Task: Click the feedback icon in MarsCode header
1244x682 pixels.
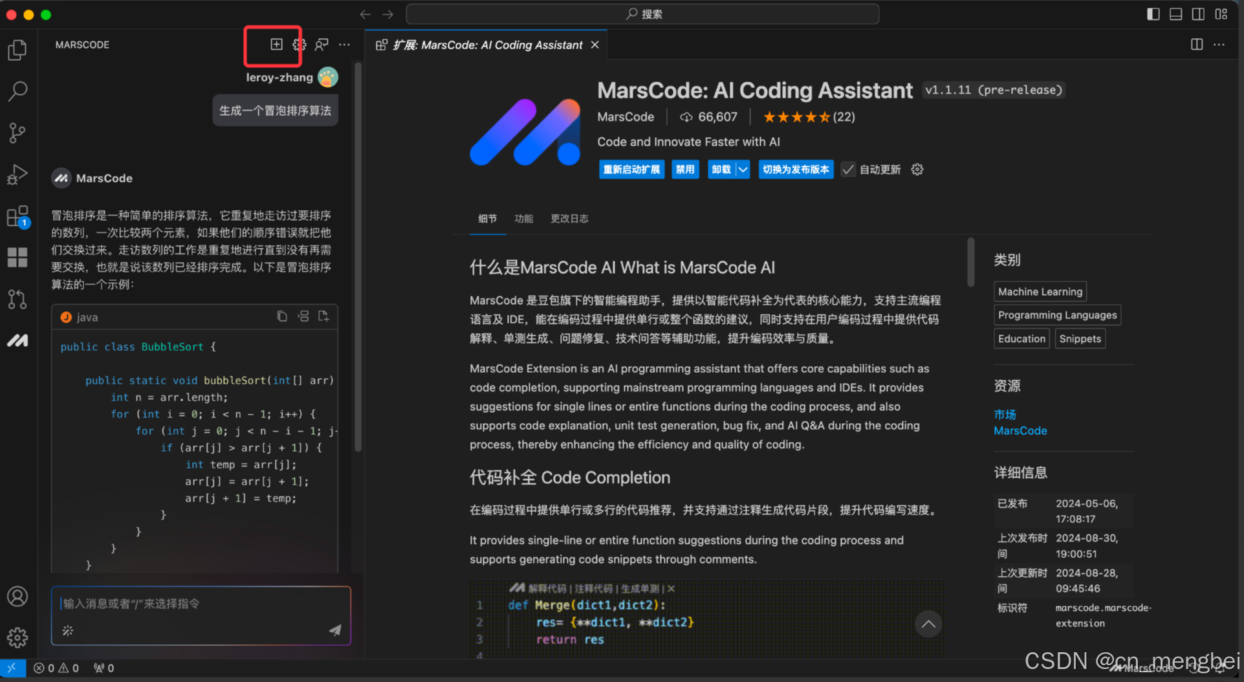Action: (322, 44)
